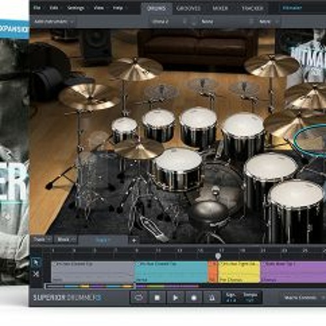Image resolution: width=326 pixels, height=326 pixels.
Task: Switch to the GROOVES tab
Action: [188, 8]
